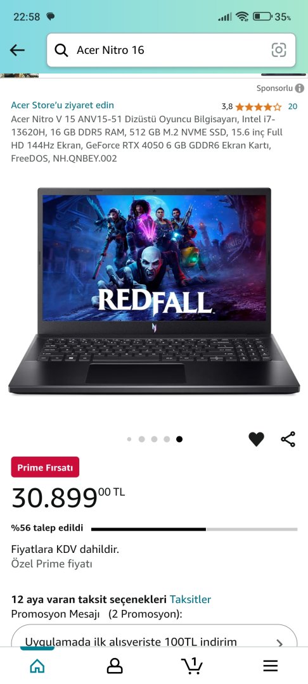This screenshot has height=684, width=308.
Task: Open Sponsorlu info icon
Action: [x=299, y=88]
